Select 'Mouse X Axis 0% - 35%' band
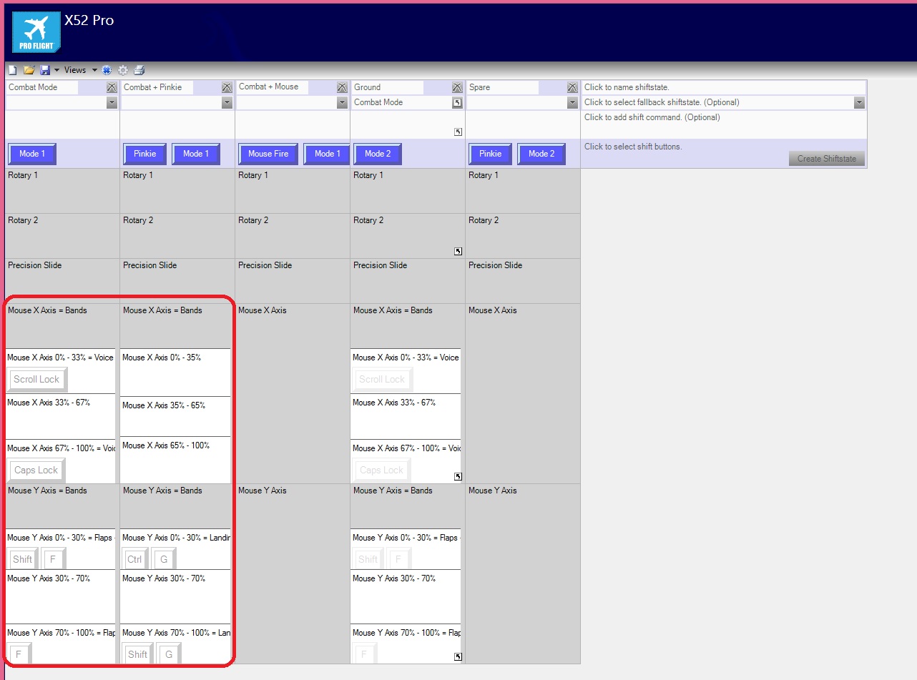Image resolution: width=917 pixels, height=680 pixels. (x=175, y=373)
